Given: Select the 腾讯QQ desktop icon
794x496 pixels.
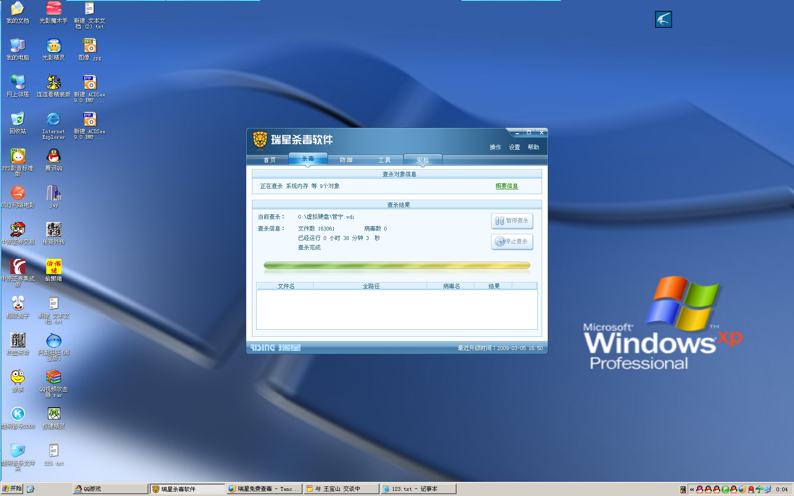Looking at the screenshot, I should 53,160.
